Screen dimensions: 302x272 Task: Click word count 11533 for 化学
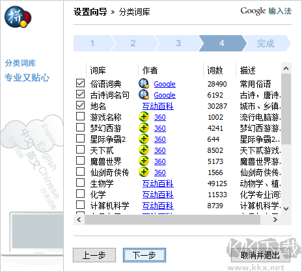pyautogui.click(x=217, y=195)
